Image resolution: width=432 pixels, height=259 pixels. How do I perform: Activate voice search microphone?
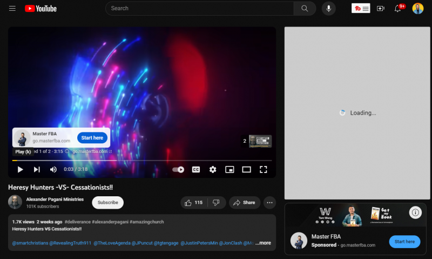[328, 9]
